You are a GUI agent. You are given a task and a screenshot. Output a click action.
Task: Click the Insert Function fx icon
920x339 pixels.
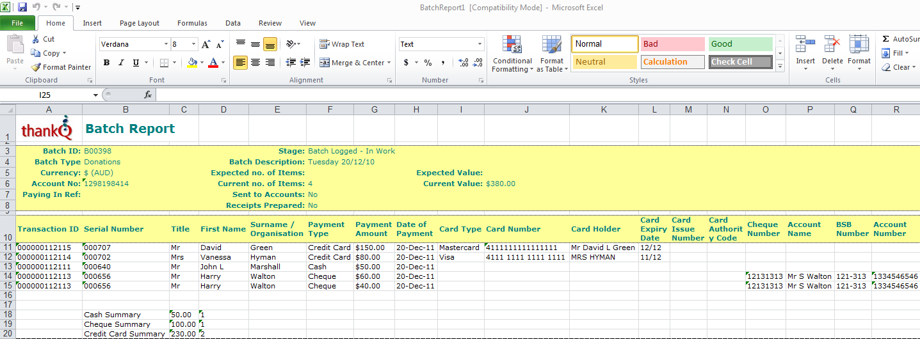(148, 95)
